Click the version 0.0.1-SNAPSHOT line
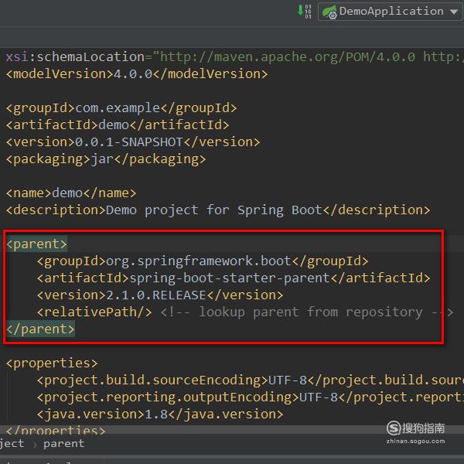464x464 pixels. 133,142
